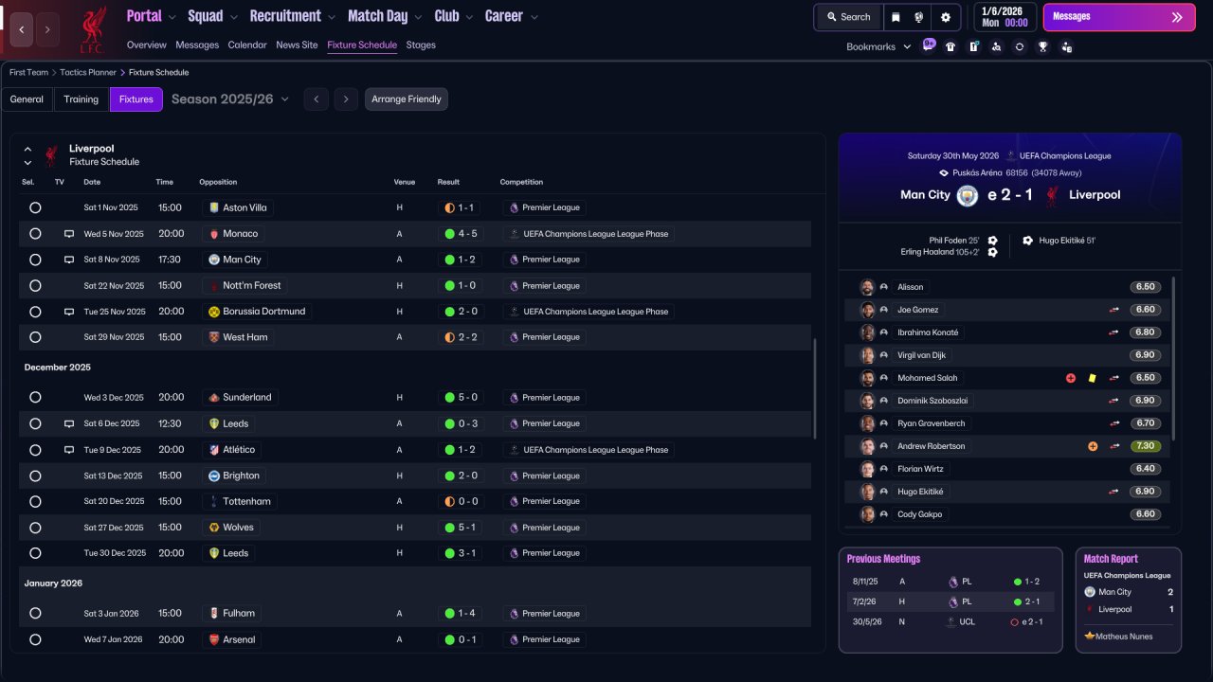Screen dimensions: 1213x682
Task: Click the Man City badge in match header
Action: [x=967, y=195]
